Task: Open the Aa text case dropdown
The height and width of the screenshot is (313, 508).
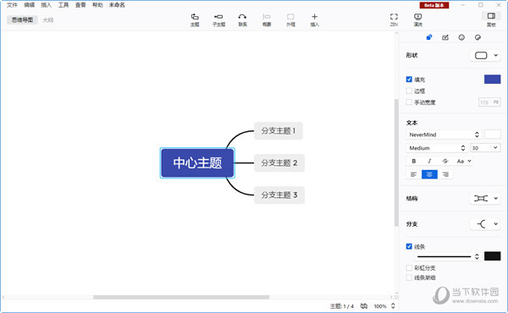Action: click(x=464, y=161)
